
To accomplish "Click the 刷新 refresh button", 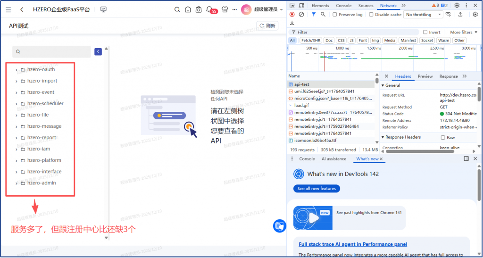I will tap(267, 26).
